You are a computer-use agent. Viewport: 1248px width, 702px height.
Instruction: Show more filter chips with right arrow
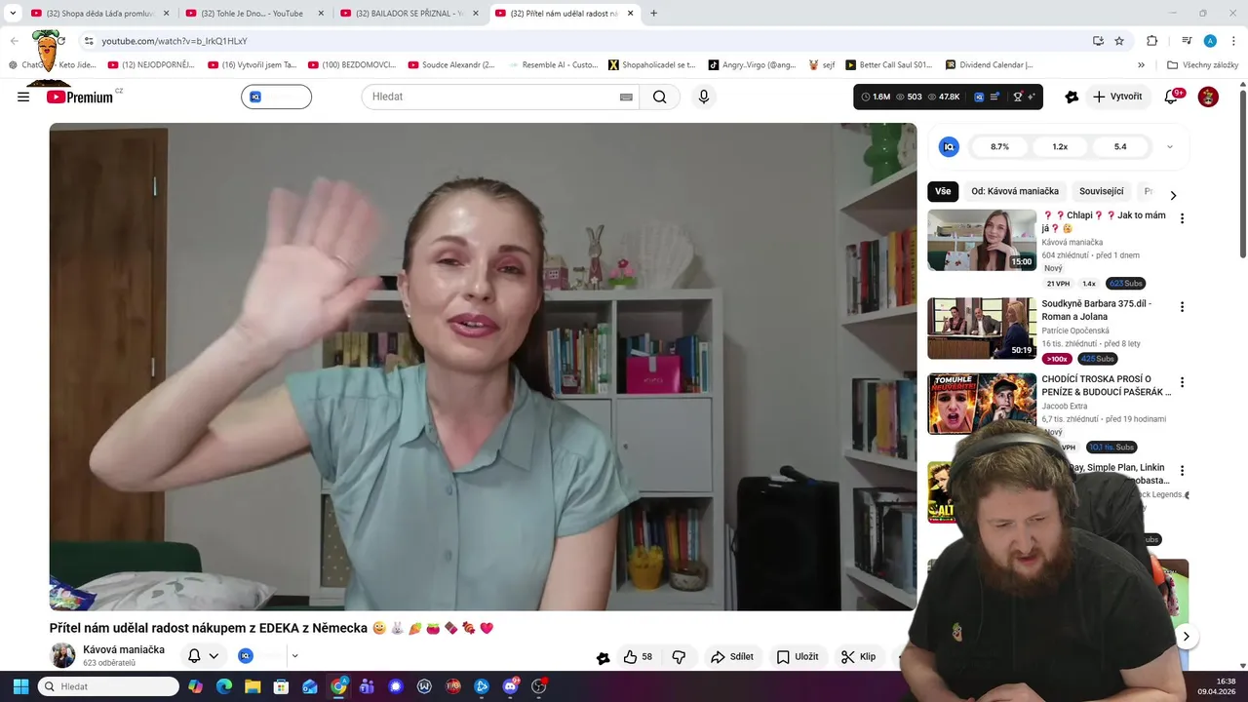[x=1173, y=195]
